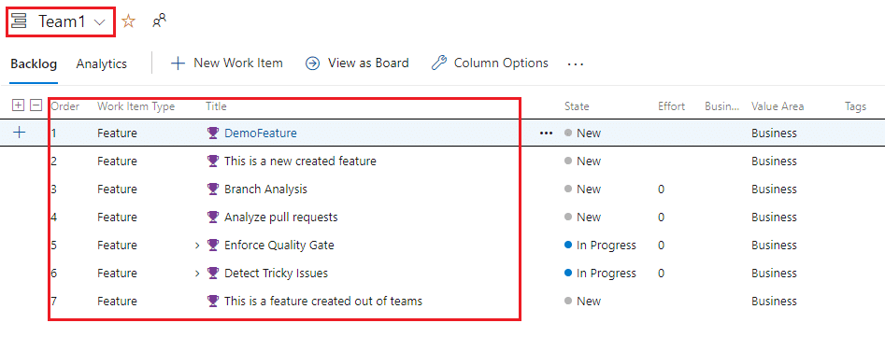
Task: Click trophy icon of Branch Analysis feature
Action: click(x=213, y=190)
